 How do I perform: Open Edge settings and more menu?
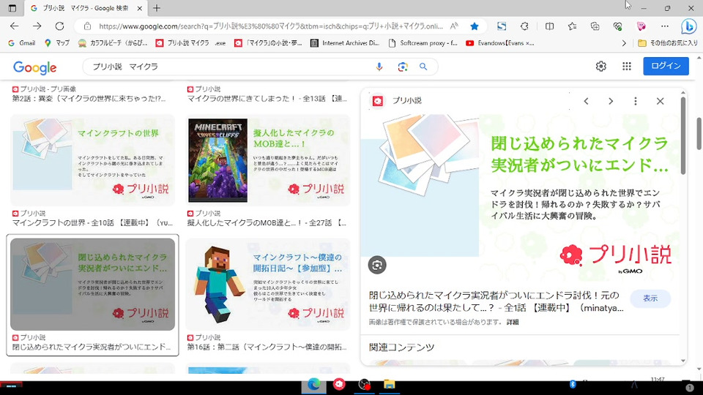coord(665,26)
